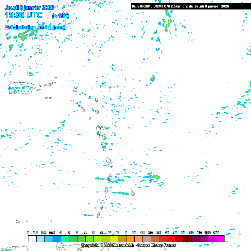Click on Guadeloupe island on the map
This screenshot has width=251, height=251.
100,130
